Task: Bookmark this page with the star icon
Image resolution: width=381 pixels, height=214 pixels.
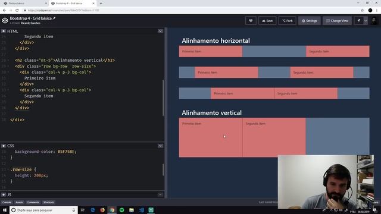Action: pyautogui.click(x=363, y=11)
